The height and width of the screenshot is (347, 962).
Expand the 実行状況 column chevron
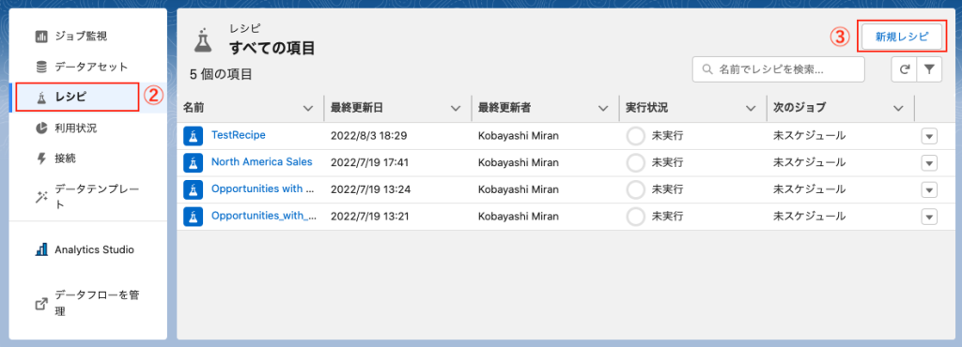(x=751, y=109)
